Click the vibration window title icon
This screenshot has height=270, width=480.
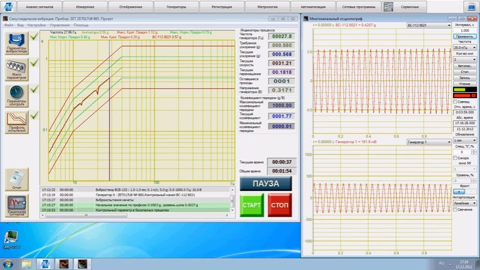point(5,19)
